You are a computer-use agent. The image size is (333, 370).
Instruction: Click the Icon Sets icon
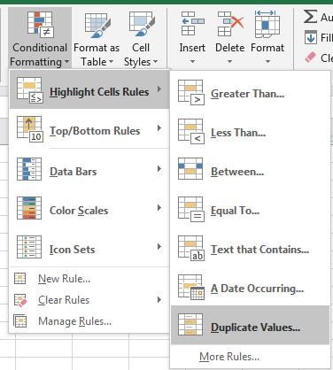[x=29, y=247]
